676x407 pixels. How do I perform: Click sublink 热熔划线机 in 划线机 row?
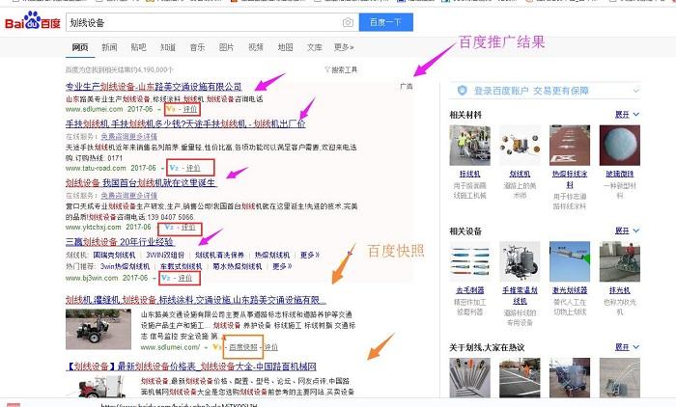click(272, 255)
